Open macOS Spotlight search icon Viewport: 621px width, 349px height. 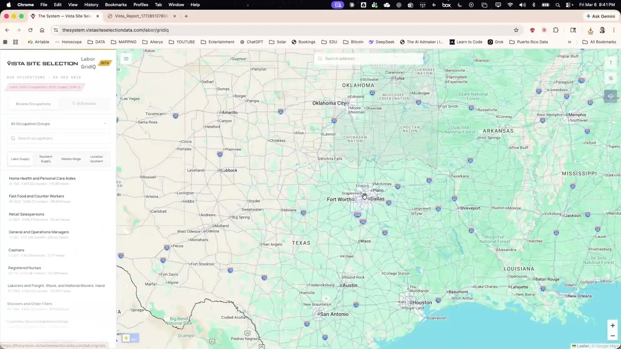tap(558, 4)
